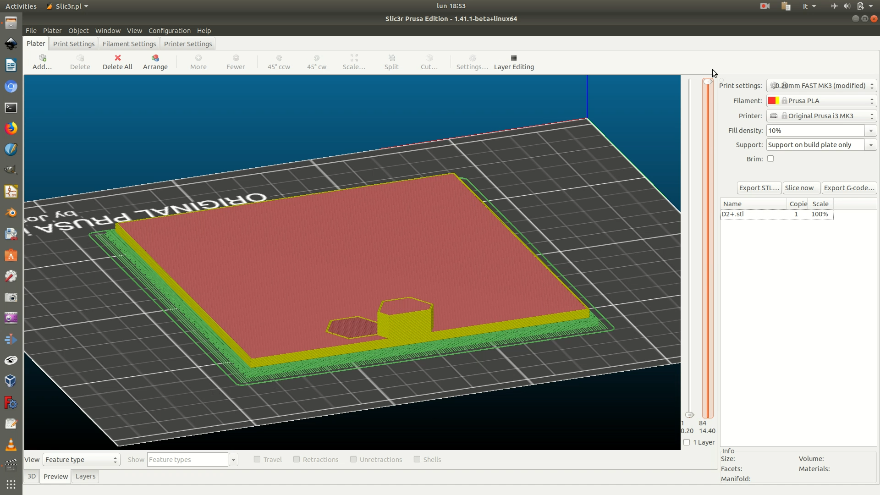The width and height of the screenshot is (880, 495).
Task: Expand the Fill density dropdown
Action: pos(871,131)
